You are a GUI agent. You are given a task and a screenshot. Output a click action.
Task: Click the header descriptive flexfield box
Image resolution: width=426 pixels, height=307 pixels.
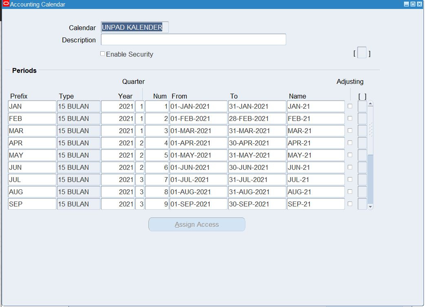tap(362, 53)
